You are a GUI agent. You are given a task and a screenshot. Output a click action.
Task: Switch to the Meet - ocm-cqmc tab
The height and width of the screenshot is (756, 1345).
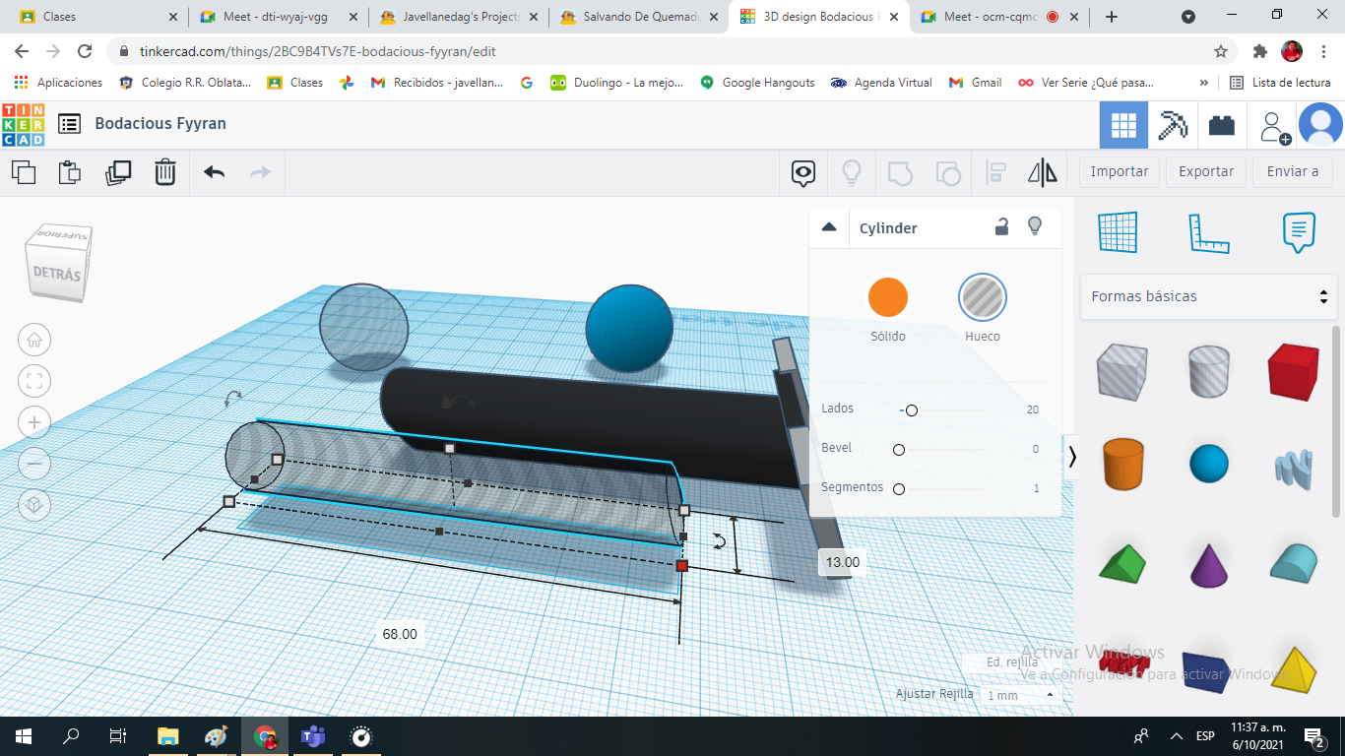998,17
